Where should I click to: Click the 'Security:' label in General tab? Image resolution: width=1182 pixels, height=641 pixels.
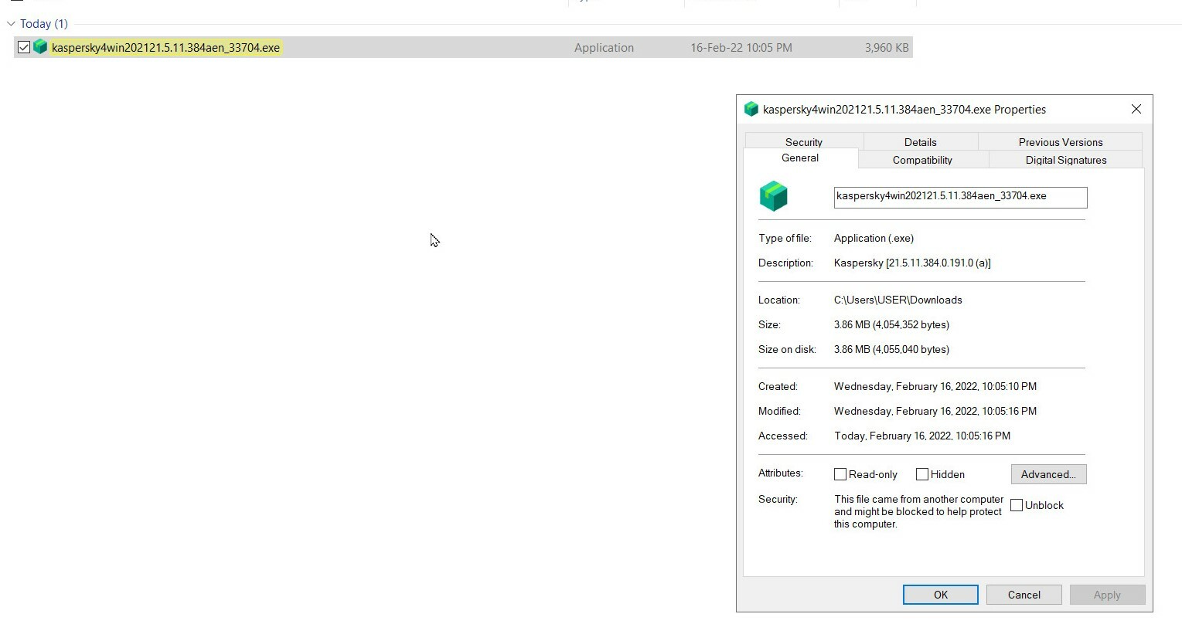pos(778,500)
